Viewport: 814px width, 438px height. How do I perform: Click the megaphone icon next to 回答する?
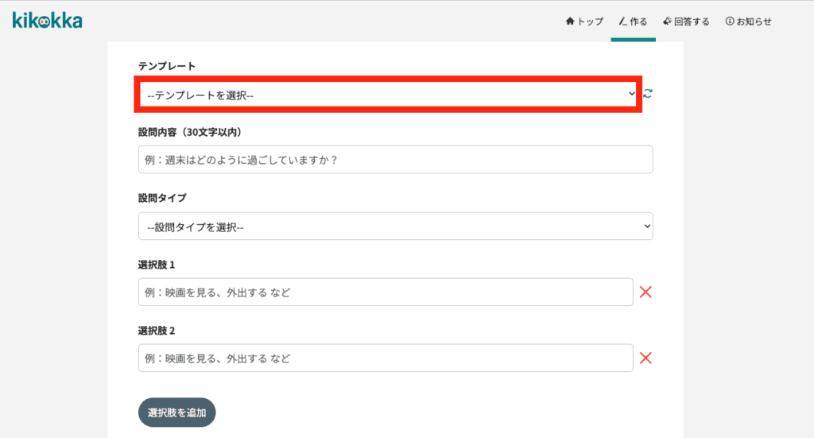coord(667,21)
